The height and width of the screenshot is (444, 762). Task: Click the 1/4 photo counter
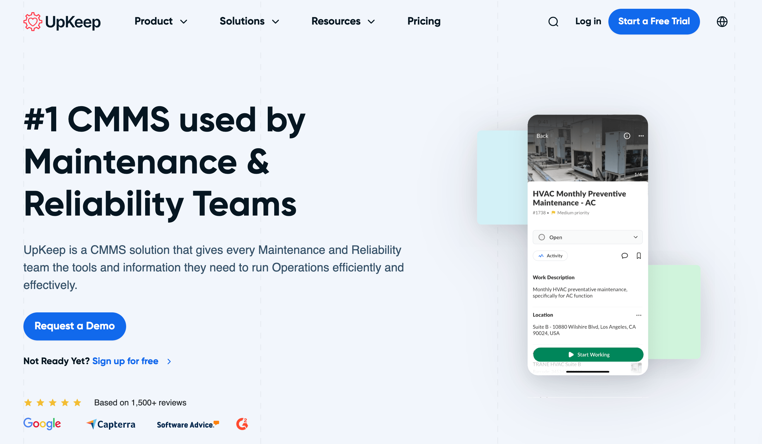638,174
